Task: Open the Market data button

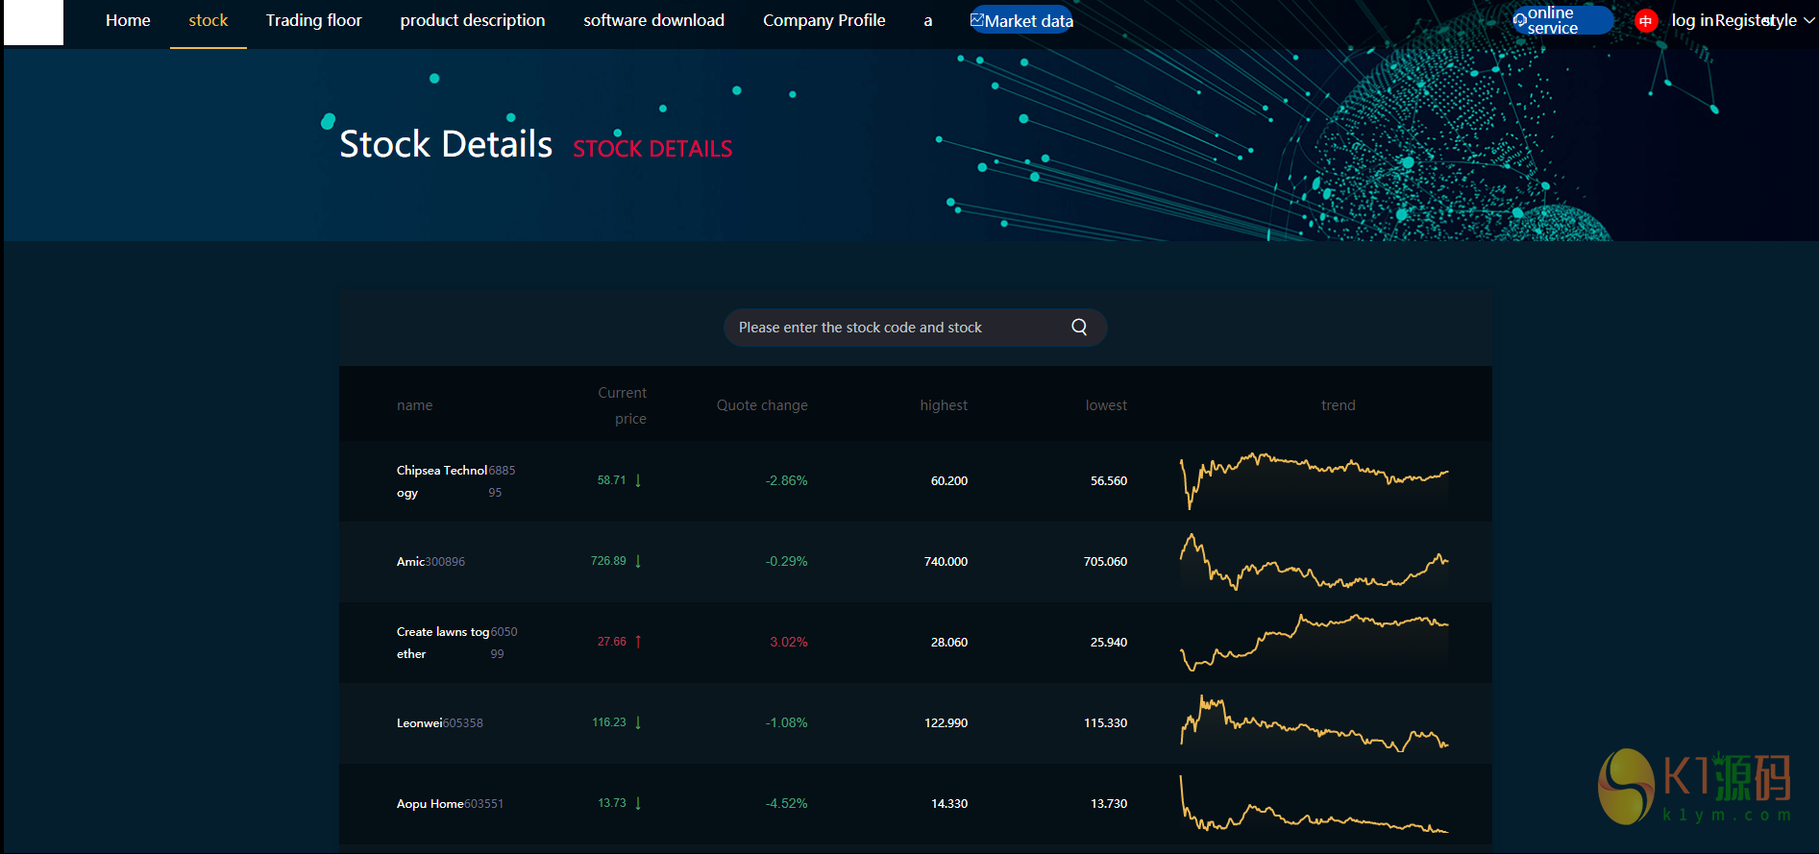Action: (1021, 20)
